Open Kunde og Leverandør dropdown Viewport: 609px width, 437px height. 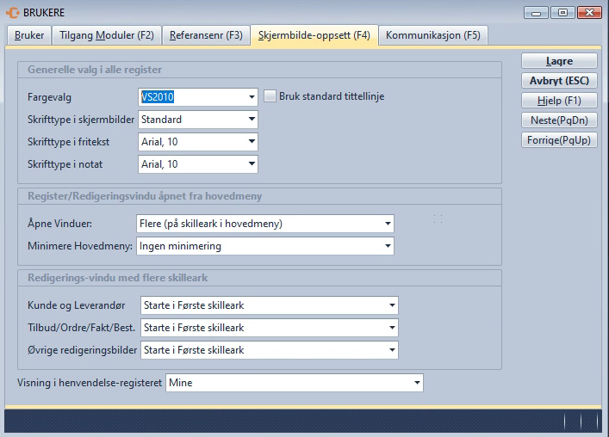[x=392, y=305]
